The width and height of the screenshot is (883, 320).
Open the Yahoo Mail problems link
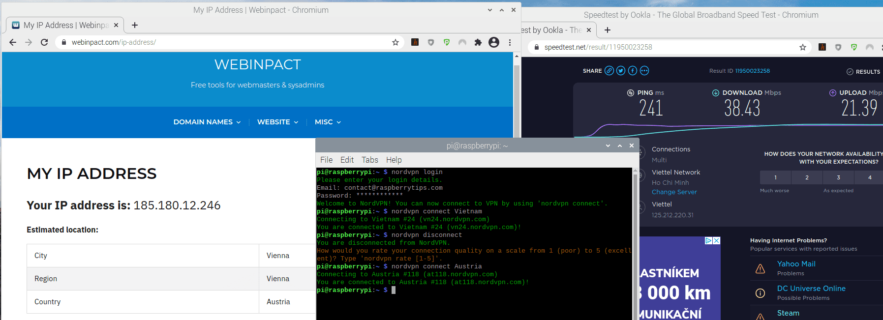click(x=796, y=264)
